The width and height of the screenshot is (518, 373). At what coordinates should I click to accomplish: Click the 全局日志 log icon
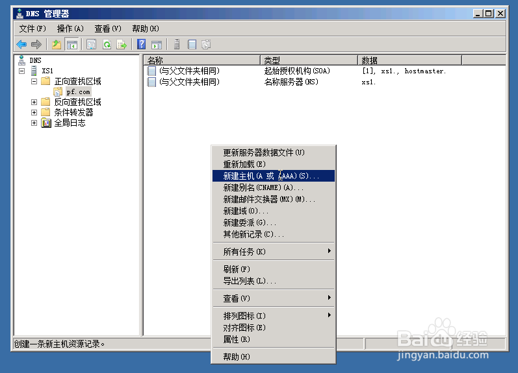coord(46,123)
